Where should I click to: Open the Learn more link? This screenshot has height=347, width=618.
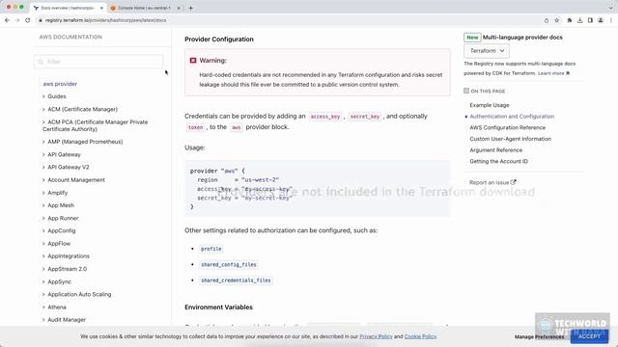(553, 73)
